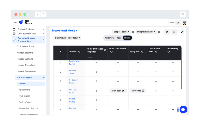Refresh the progress table data
Viewport: 200px width, 125px height.
167,32
